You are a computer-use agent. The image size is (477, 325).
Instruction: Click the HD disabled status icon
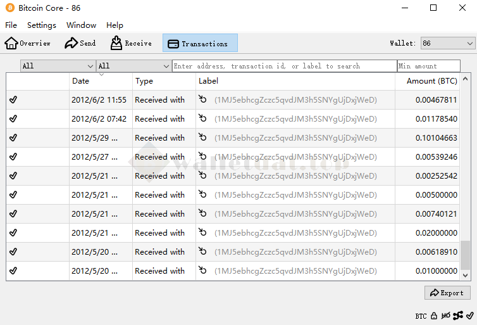(x=445, y=315)
